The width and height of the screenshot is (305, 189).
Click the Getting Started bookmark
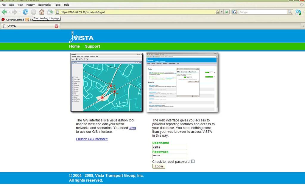coord(13,20)
